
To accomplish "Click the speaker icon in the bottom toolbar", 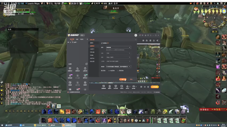I will [133, 86].
